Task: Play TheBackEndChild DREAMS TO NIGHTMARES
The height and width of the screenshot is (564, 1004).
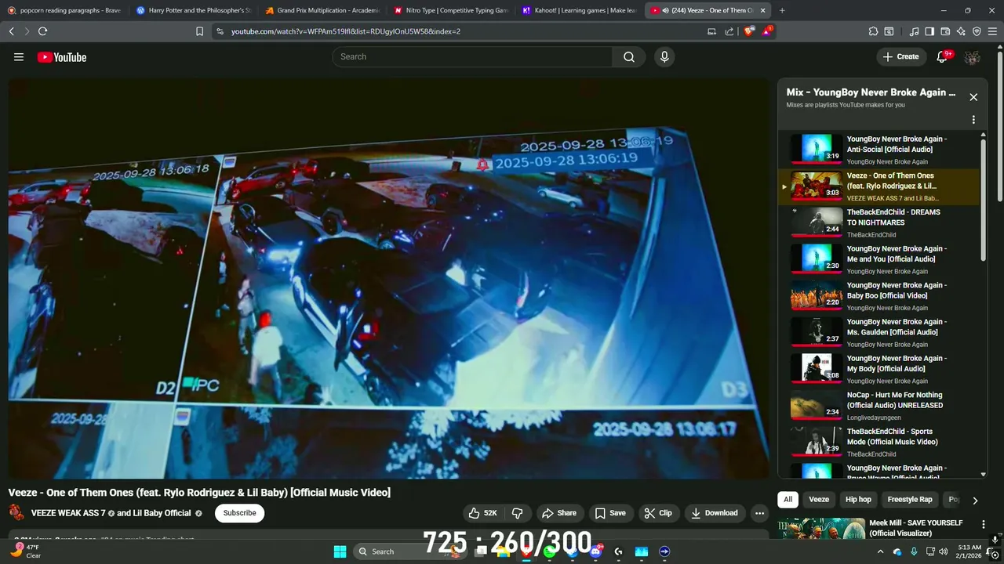Action: coord(878,222)
